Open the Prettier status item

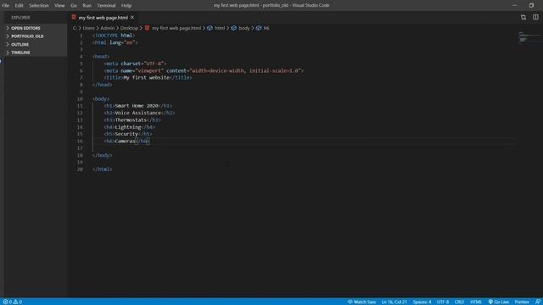[x=522, y=302]
